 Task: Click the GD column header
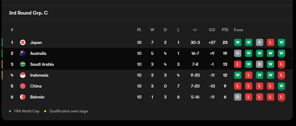coord(212,30)
